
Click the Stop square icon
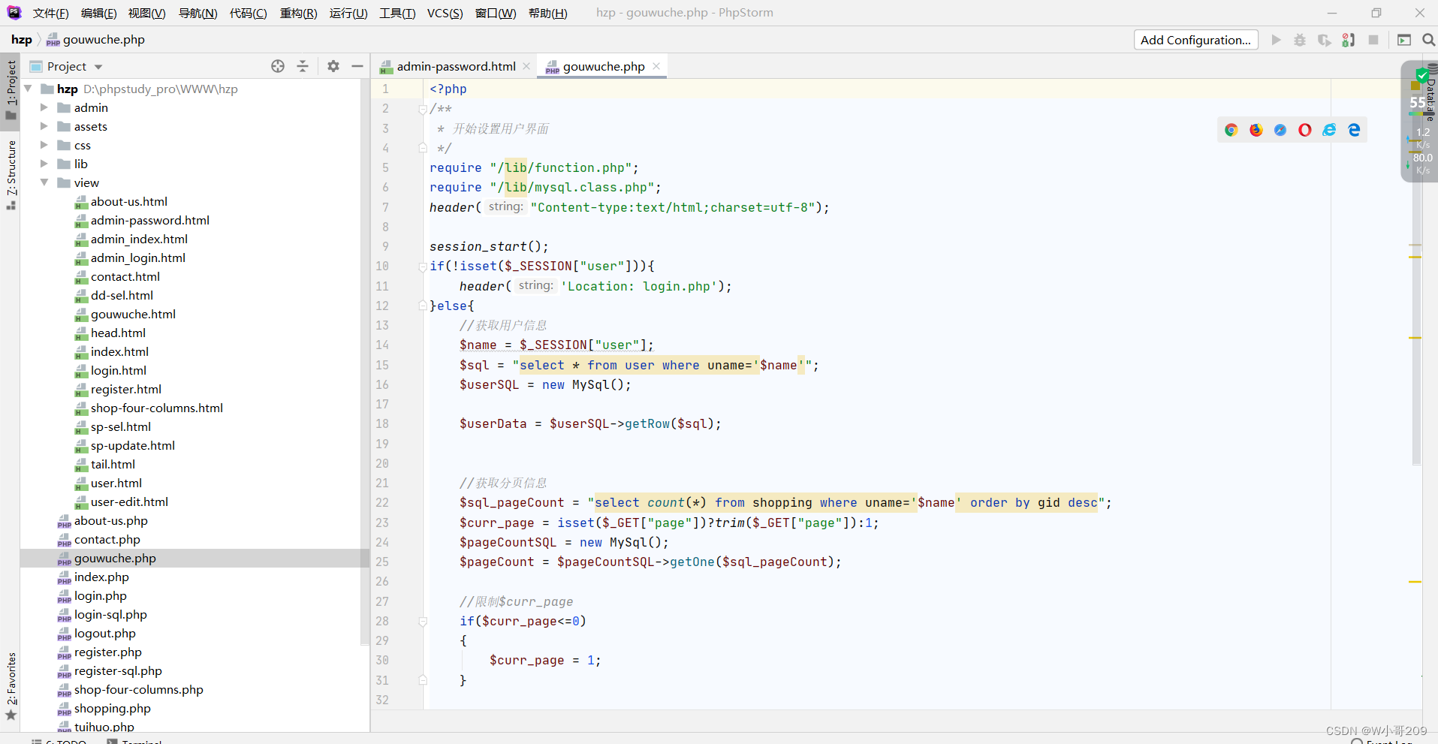tap(1373, 40)
